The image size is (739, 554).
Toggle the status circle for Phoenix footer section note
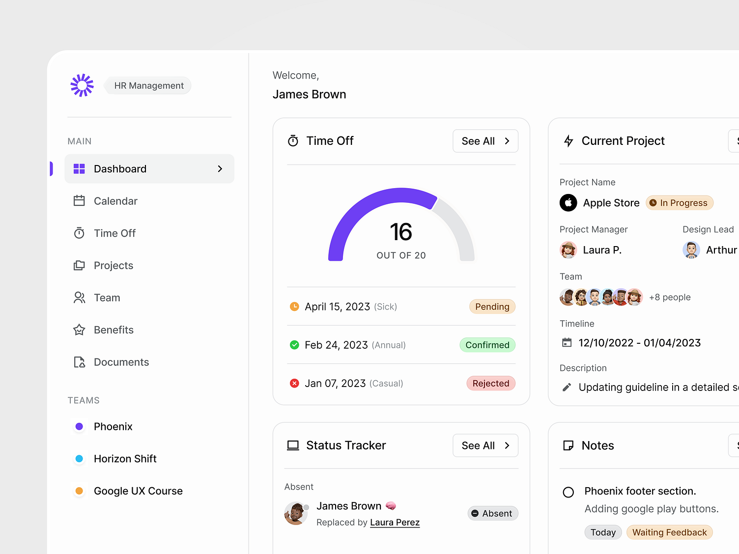tap(568, 492)
